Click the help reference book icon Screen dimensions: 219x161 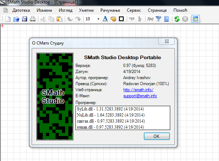(x=166, y=19)
